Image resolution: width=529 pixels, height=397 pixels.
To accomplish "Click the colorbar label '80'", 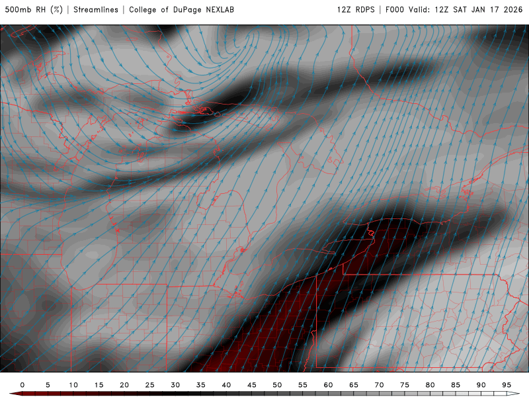I will (430, 385).
